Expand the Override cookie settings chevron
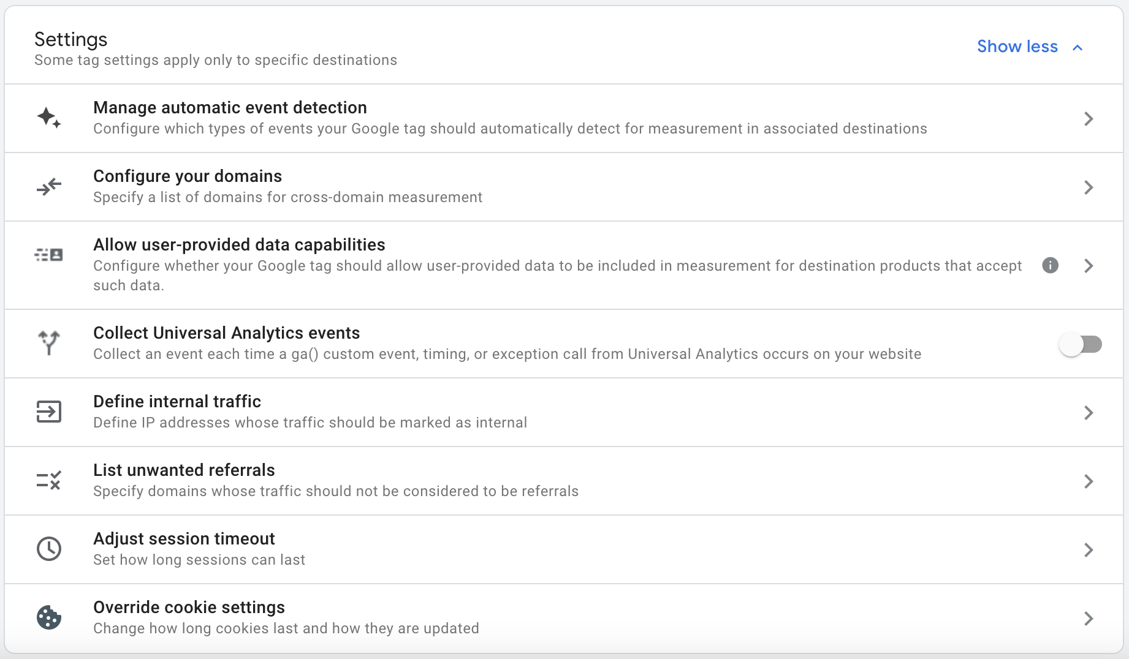The image size is (1129, 659). [1089, 618]
